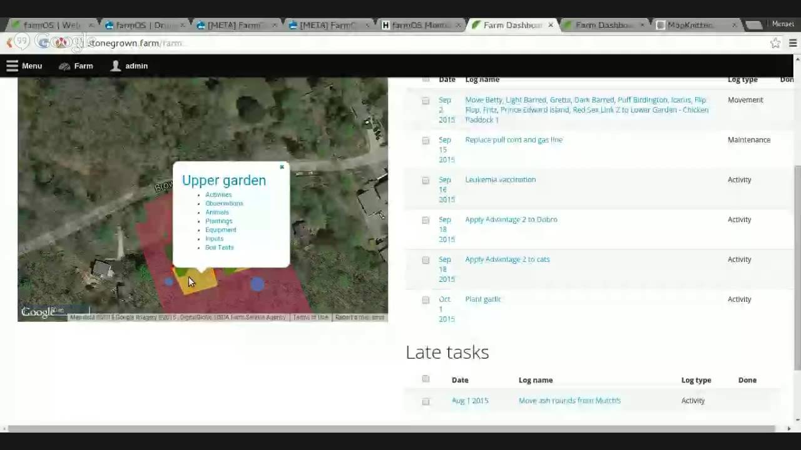
Task: Click the admin user silhouette icon
Action: [116, 66]
